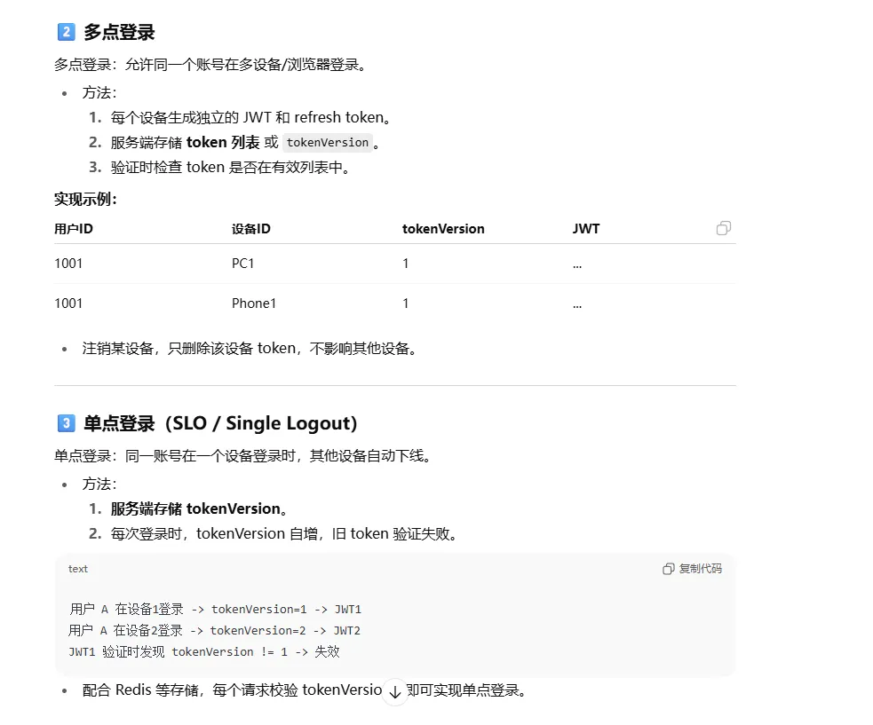Click the 单点登录 (SLO / Single Logout) heading
Viewport: 873px width, 725px height.
pyautogui.click(x=220, y=423)
